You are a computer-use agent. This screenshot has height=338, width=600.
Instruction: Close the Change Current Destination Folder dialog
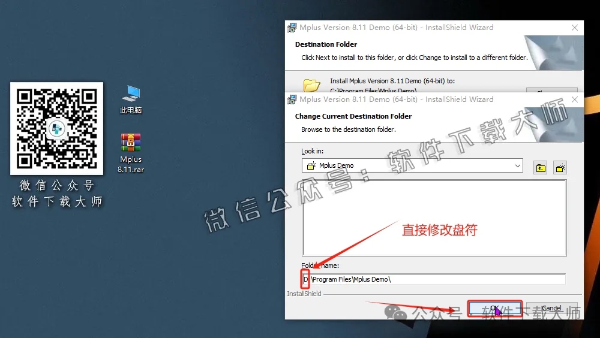point(575,99)
